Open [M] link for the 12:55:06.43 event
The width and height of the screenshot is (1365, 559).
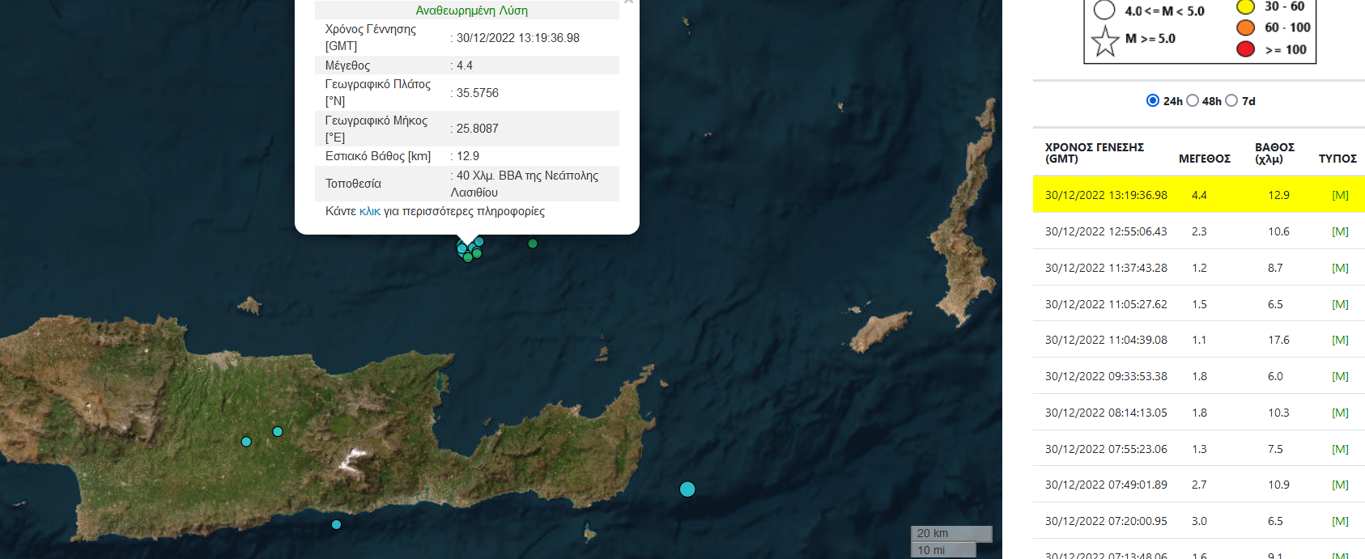[1340, 231]
